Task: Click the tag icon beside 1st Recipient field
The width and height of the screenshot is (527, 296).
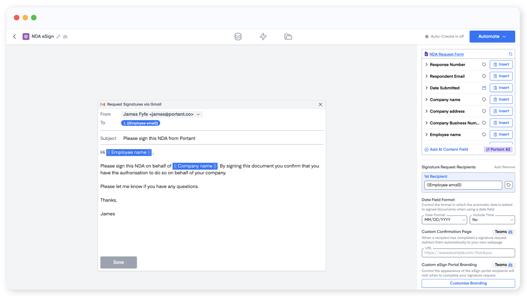Action: (x=509, y=185)
